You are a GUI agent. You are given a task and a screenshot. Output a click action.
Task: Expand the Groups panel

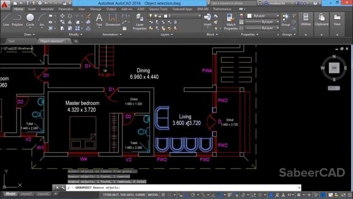click(x=289, y=34)
